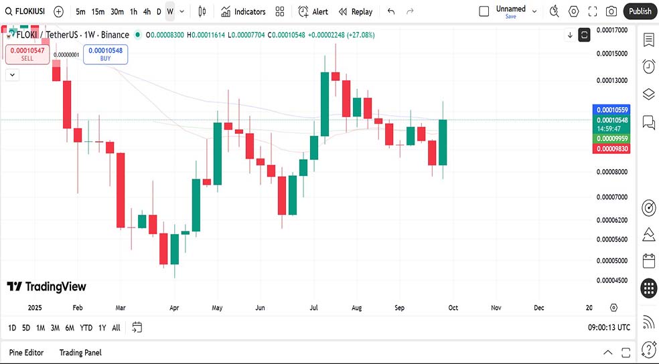The width and height of the screenshot is (659, 364).
Task: Open the Unnamed layout dropdown arrow
Action: click(x=534, y=10)
